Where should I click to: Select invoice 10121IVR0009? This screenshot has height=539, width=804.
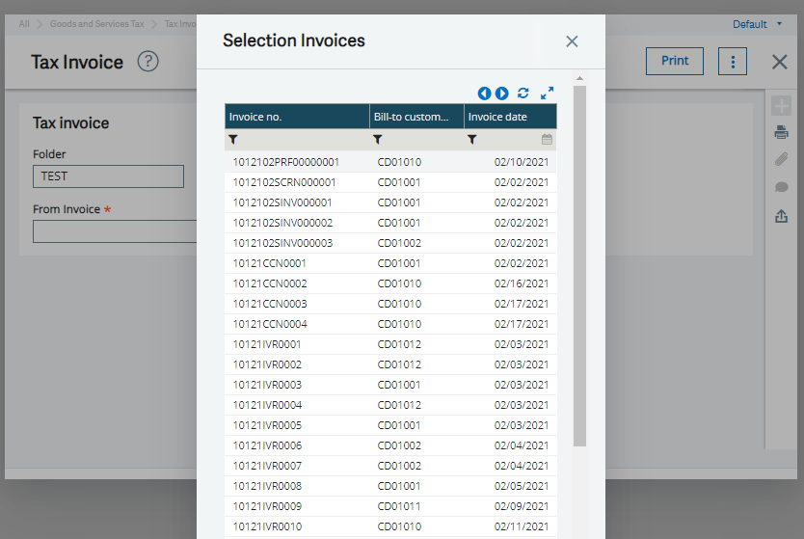coord(390,506)
